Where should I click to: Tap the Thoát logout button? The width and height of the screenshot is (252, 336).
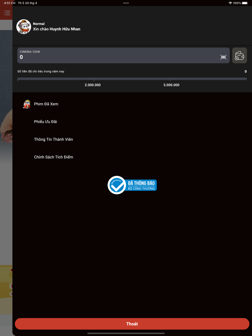(x=132, y=324)
